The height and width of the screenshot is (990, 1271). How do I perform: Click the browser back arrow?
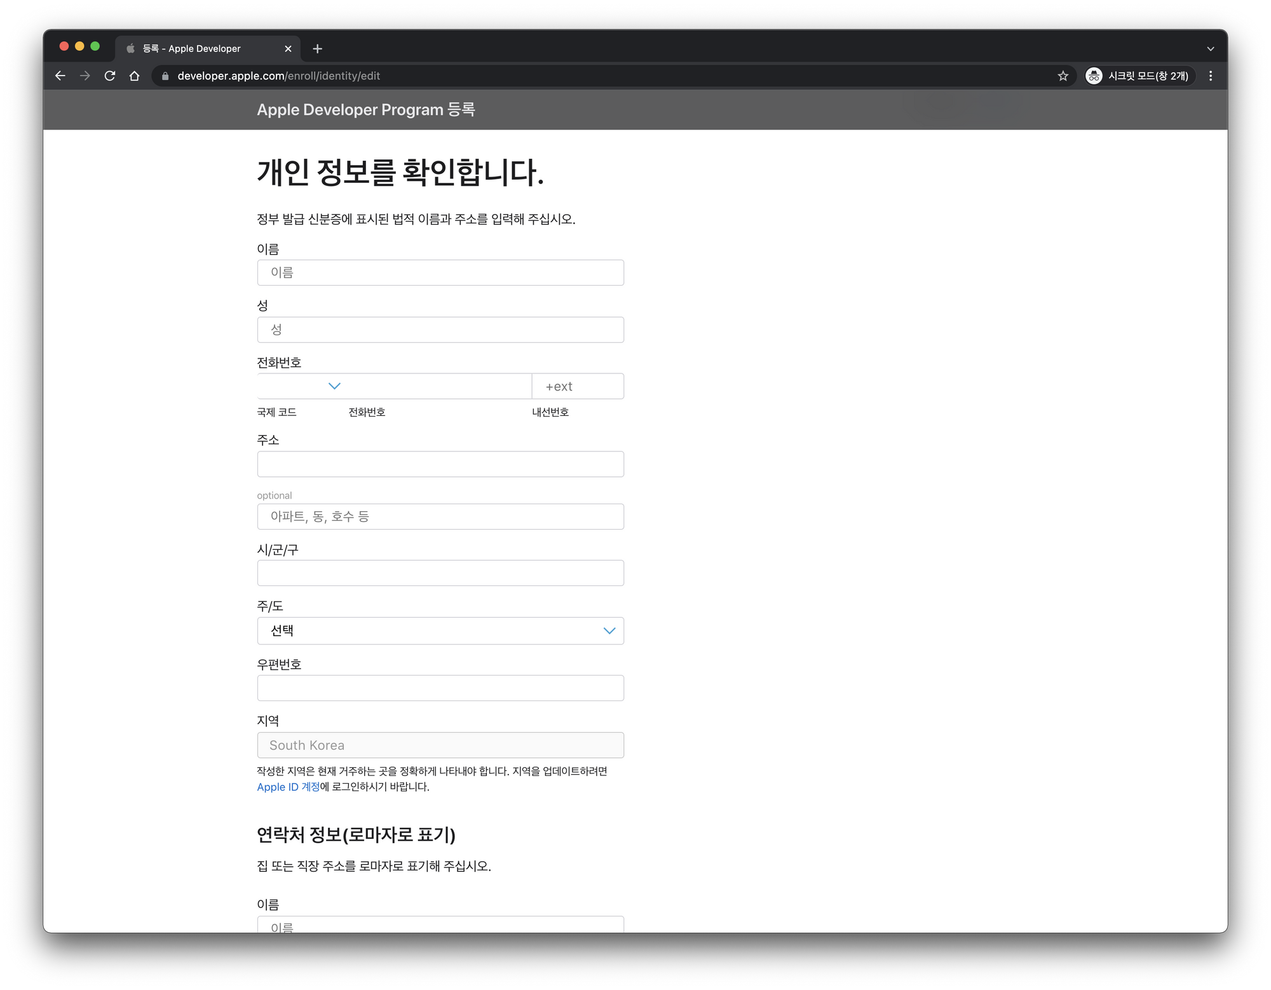pos(60,76)
